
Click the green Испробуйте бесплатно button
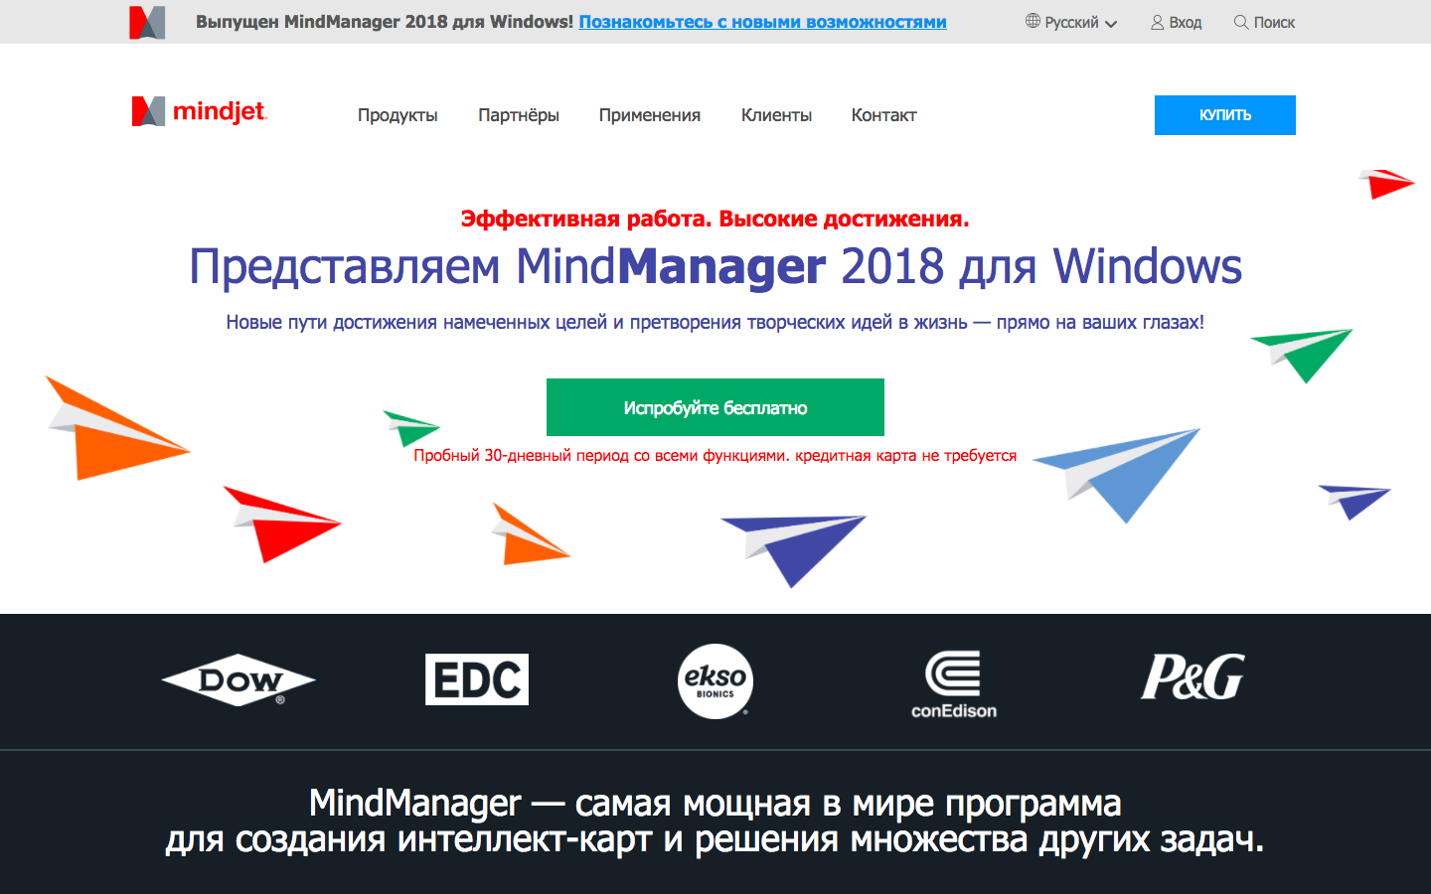coord(715,406)
